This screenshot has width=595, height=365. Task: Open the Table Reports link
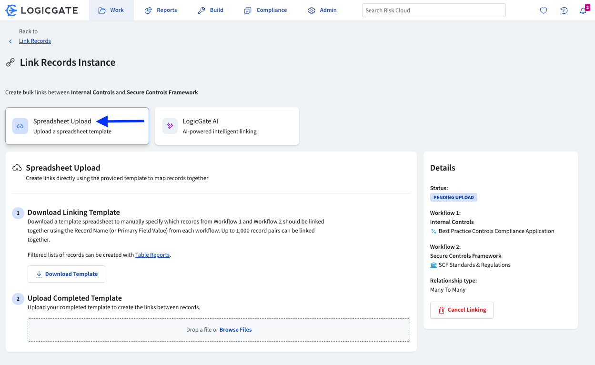152,255
